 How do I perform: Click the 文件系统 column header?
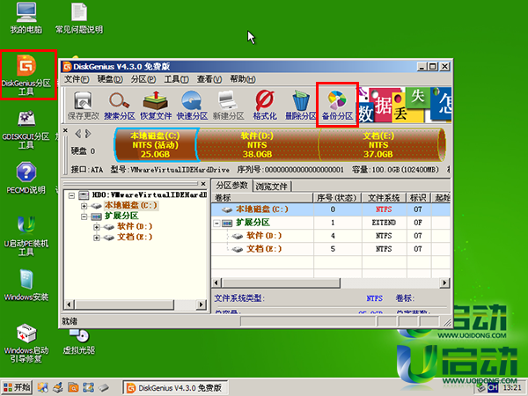click(x=384, y=198)
